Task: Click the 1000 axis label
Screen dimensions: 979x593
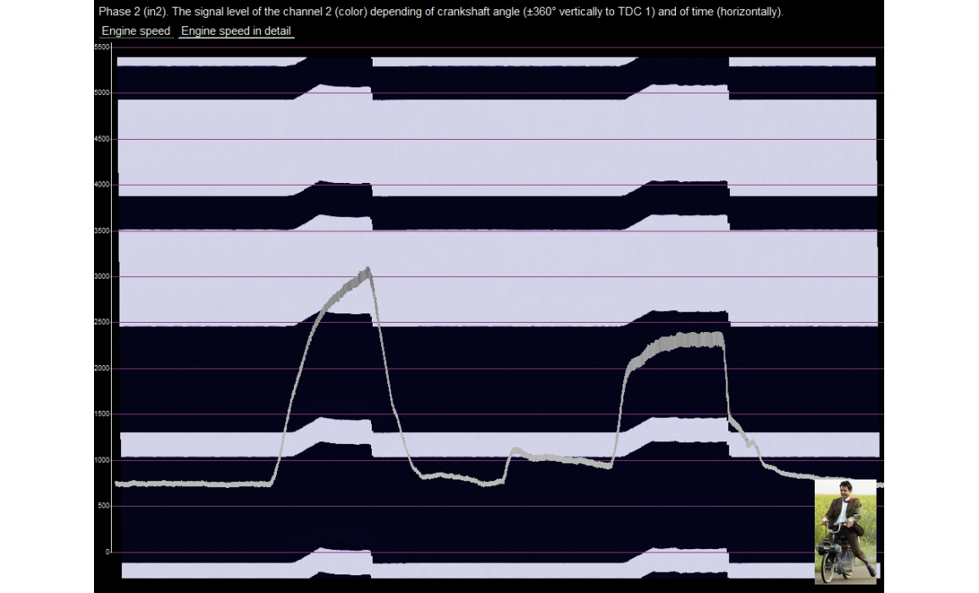Action: coord(102,460)
